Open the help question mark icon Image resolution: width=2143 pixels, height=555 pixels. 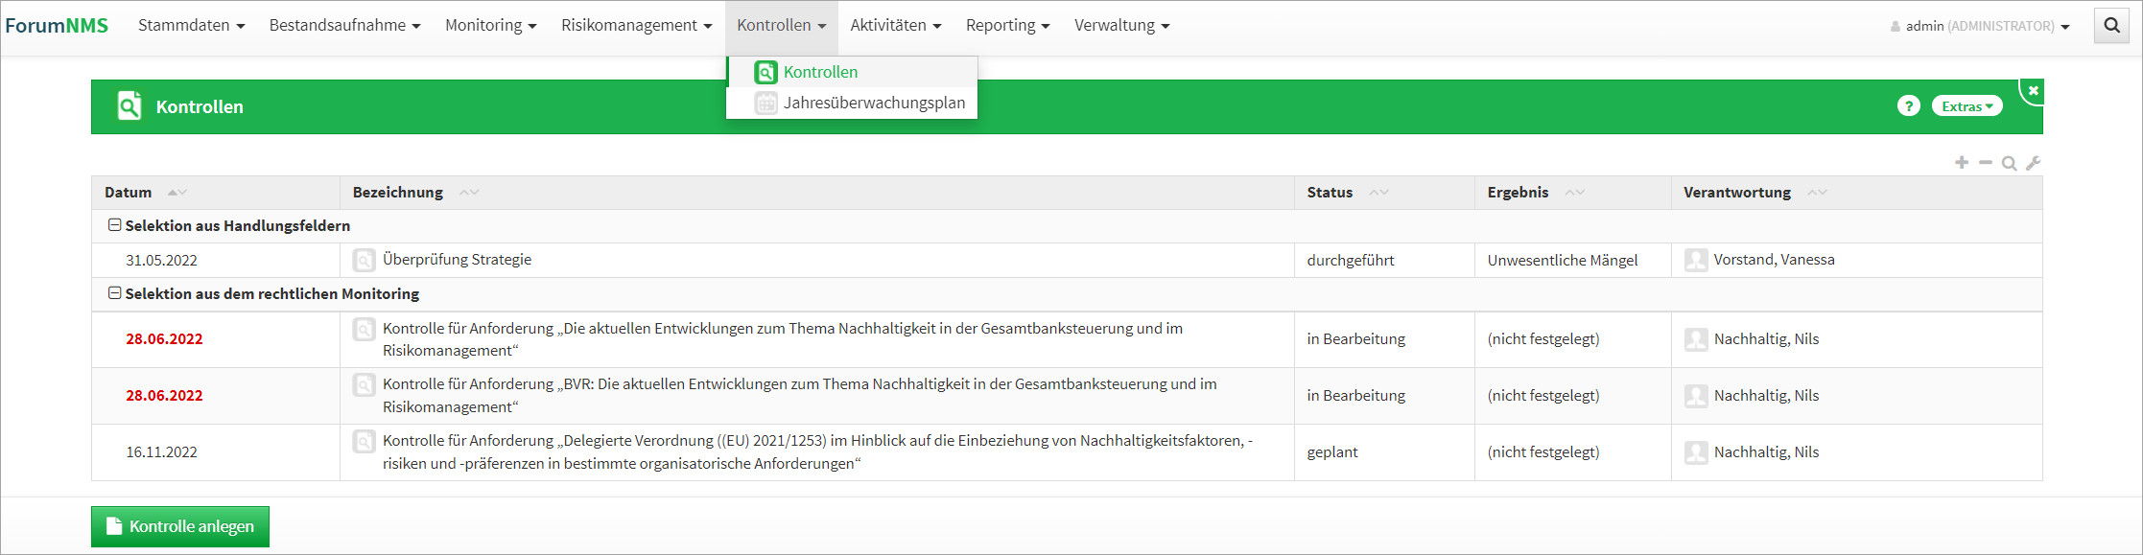[x=1908, y=106]
